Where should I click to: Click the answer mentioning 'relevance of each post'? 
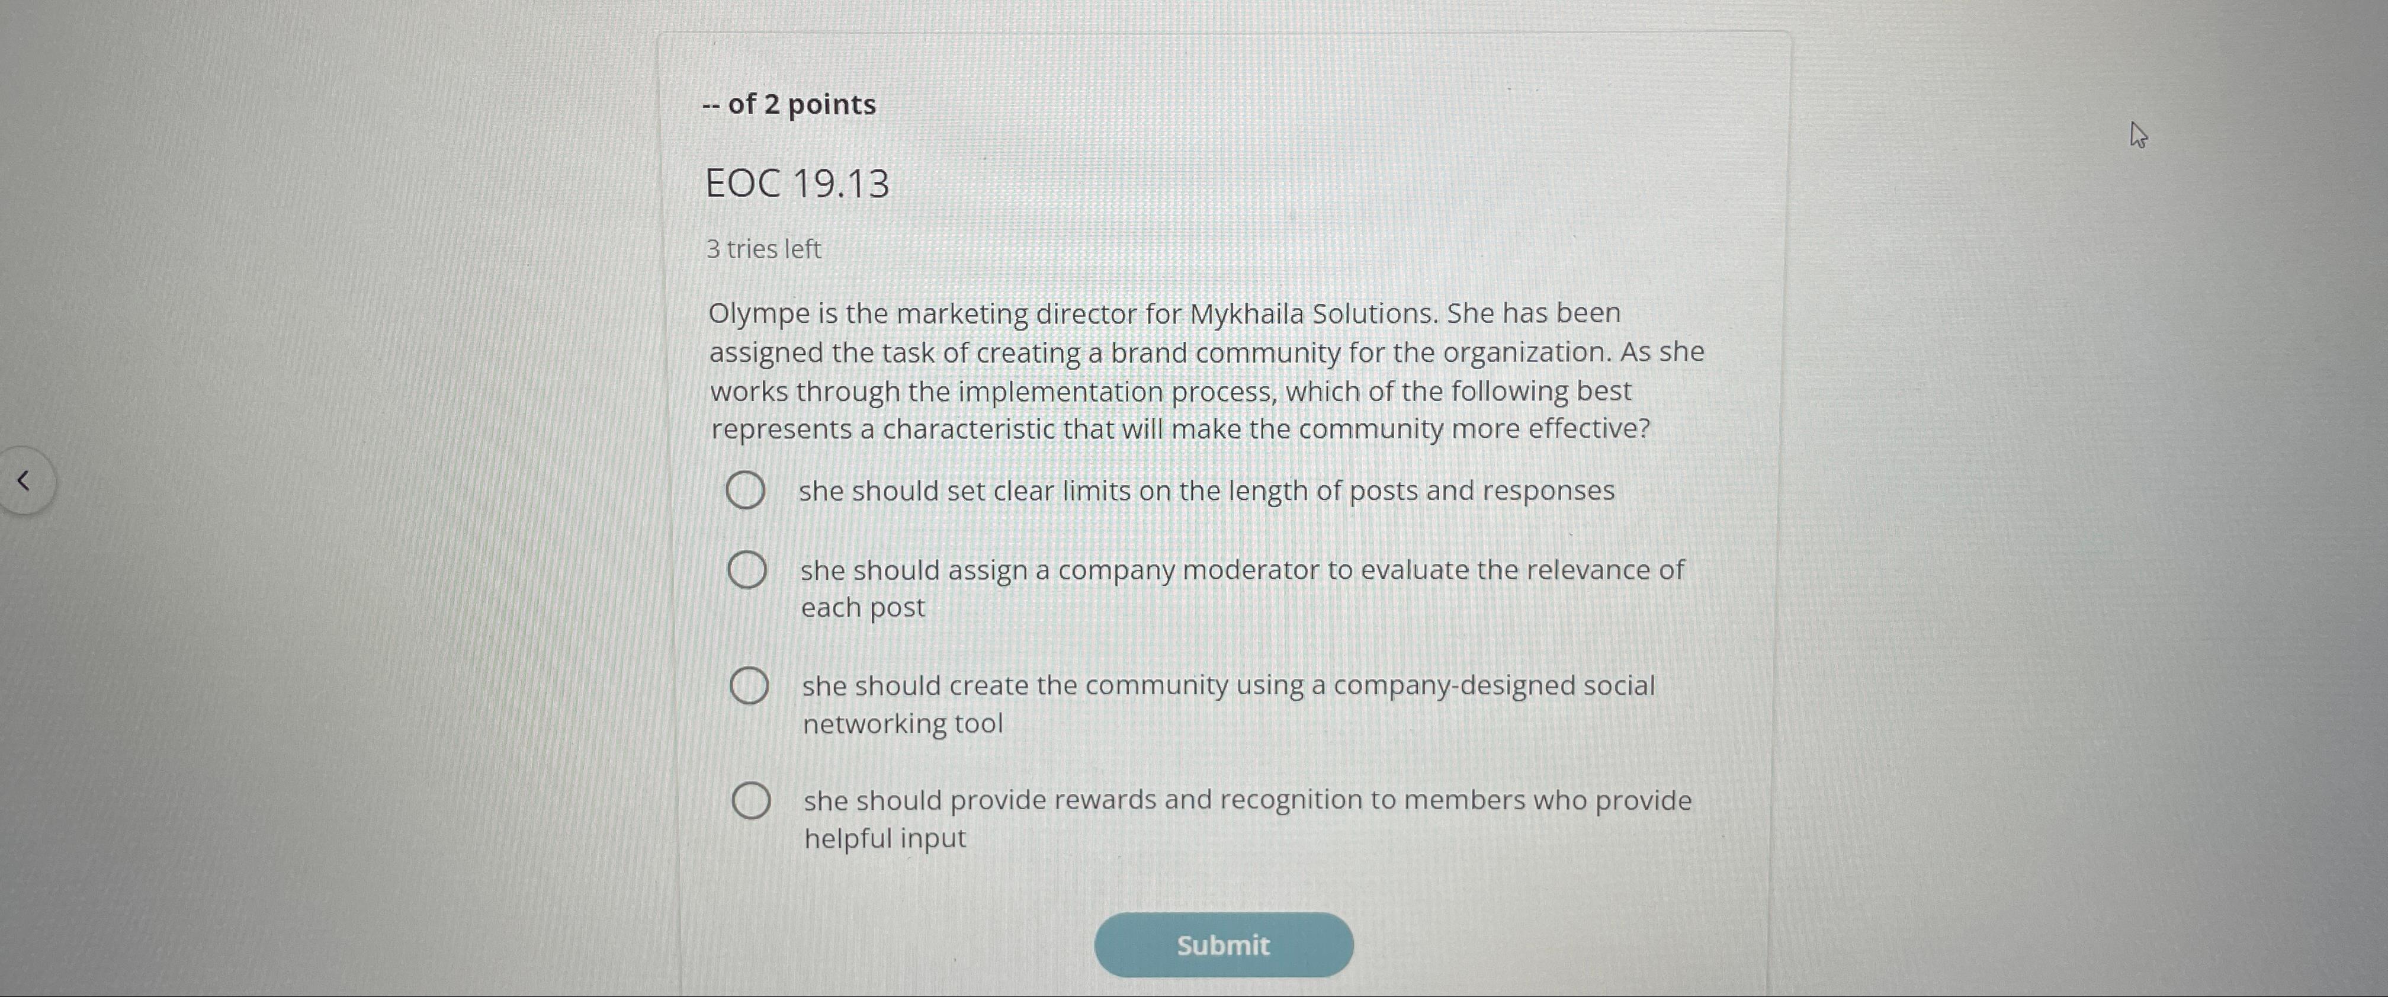(x=1242, y=588)
